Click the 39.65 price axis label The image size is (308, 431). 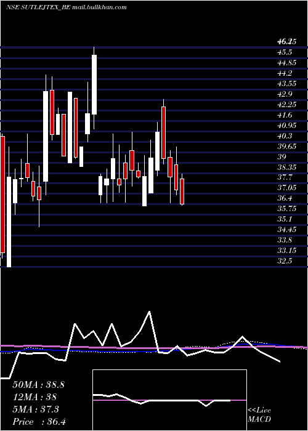coord(287,147)
